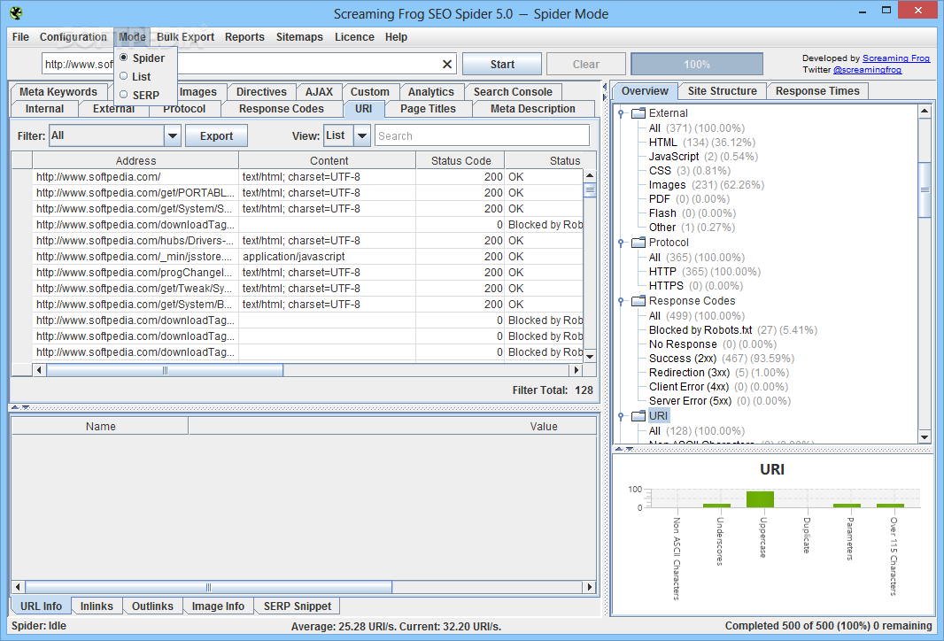Viewport: 944px width, 641px height.
Task: Sort by the Address column header
Action: (135, 161)
